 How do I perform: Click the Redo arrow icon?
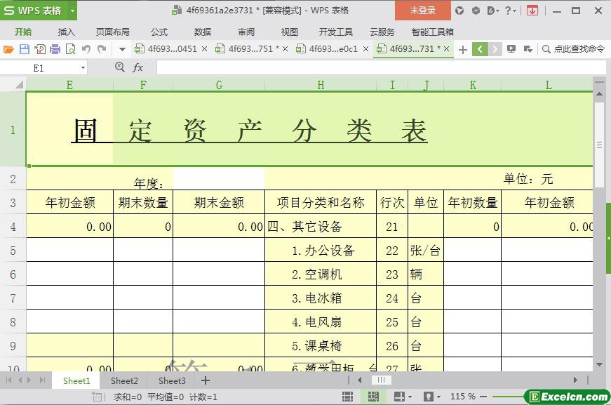tap(102, 49)
